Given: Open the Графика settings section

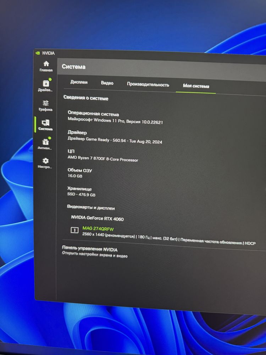Looking at the screenshot, I should click(45, 105).
